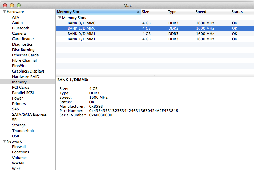Open FireWire information
Screen dimensions: 254x170
19,66
